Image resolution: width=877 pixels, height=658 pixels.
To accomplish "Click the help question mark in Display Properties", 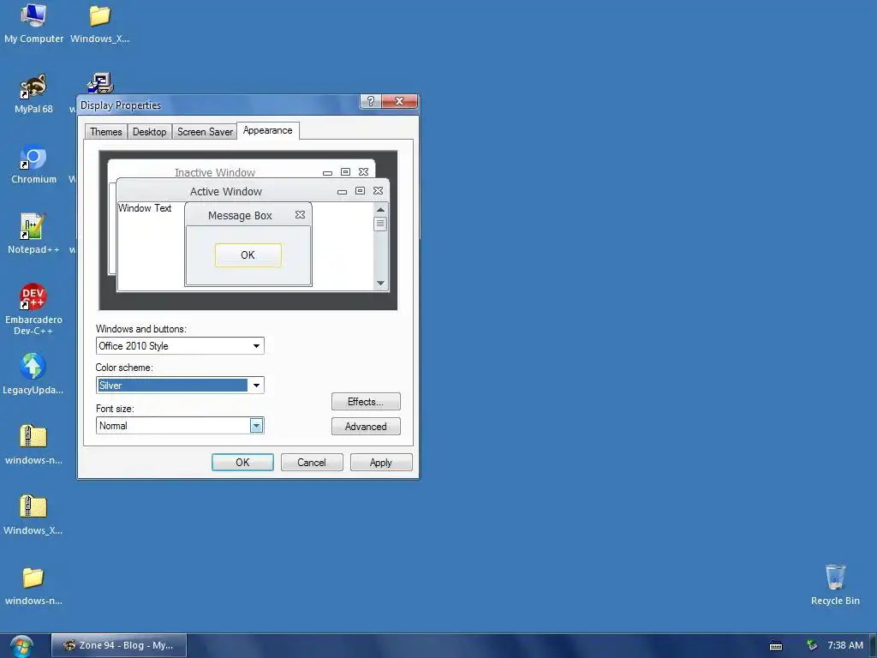I will [x=370, y=101].
